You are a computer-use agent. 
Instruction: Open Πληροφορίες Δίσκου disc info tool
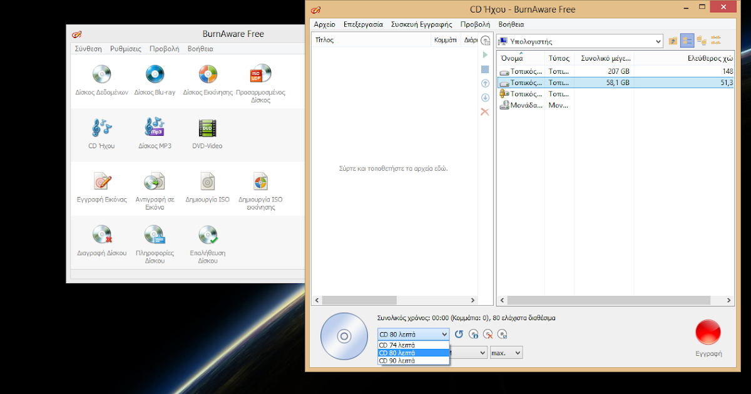[x=155, y=245]
